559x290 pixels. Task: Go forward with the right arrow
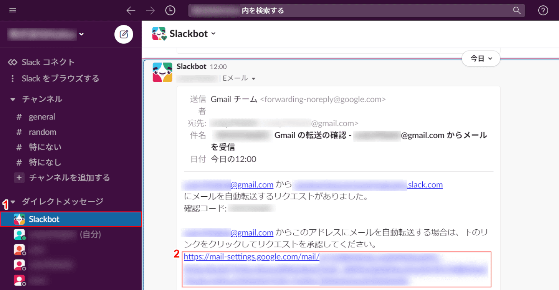(x=150, y=10)
